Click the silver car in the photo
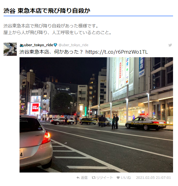178x186 pixels. [36, 142]
